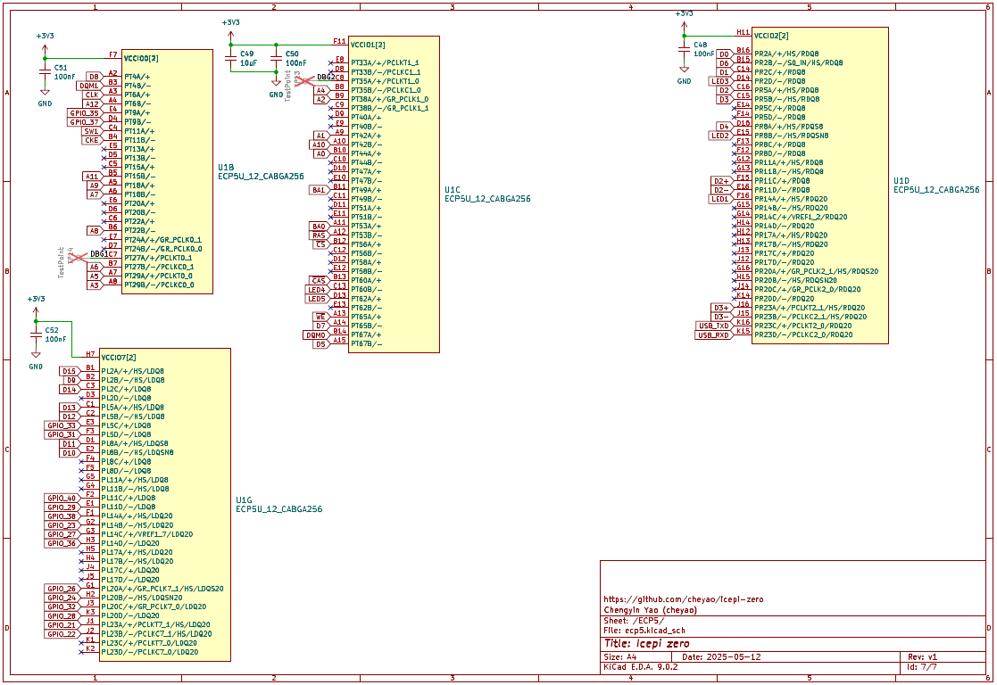Select the C52 100nF capacitor symbol
Screen dimensions: 997x685
[x=36, y=334]
